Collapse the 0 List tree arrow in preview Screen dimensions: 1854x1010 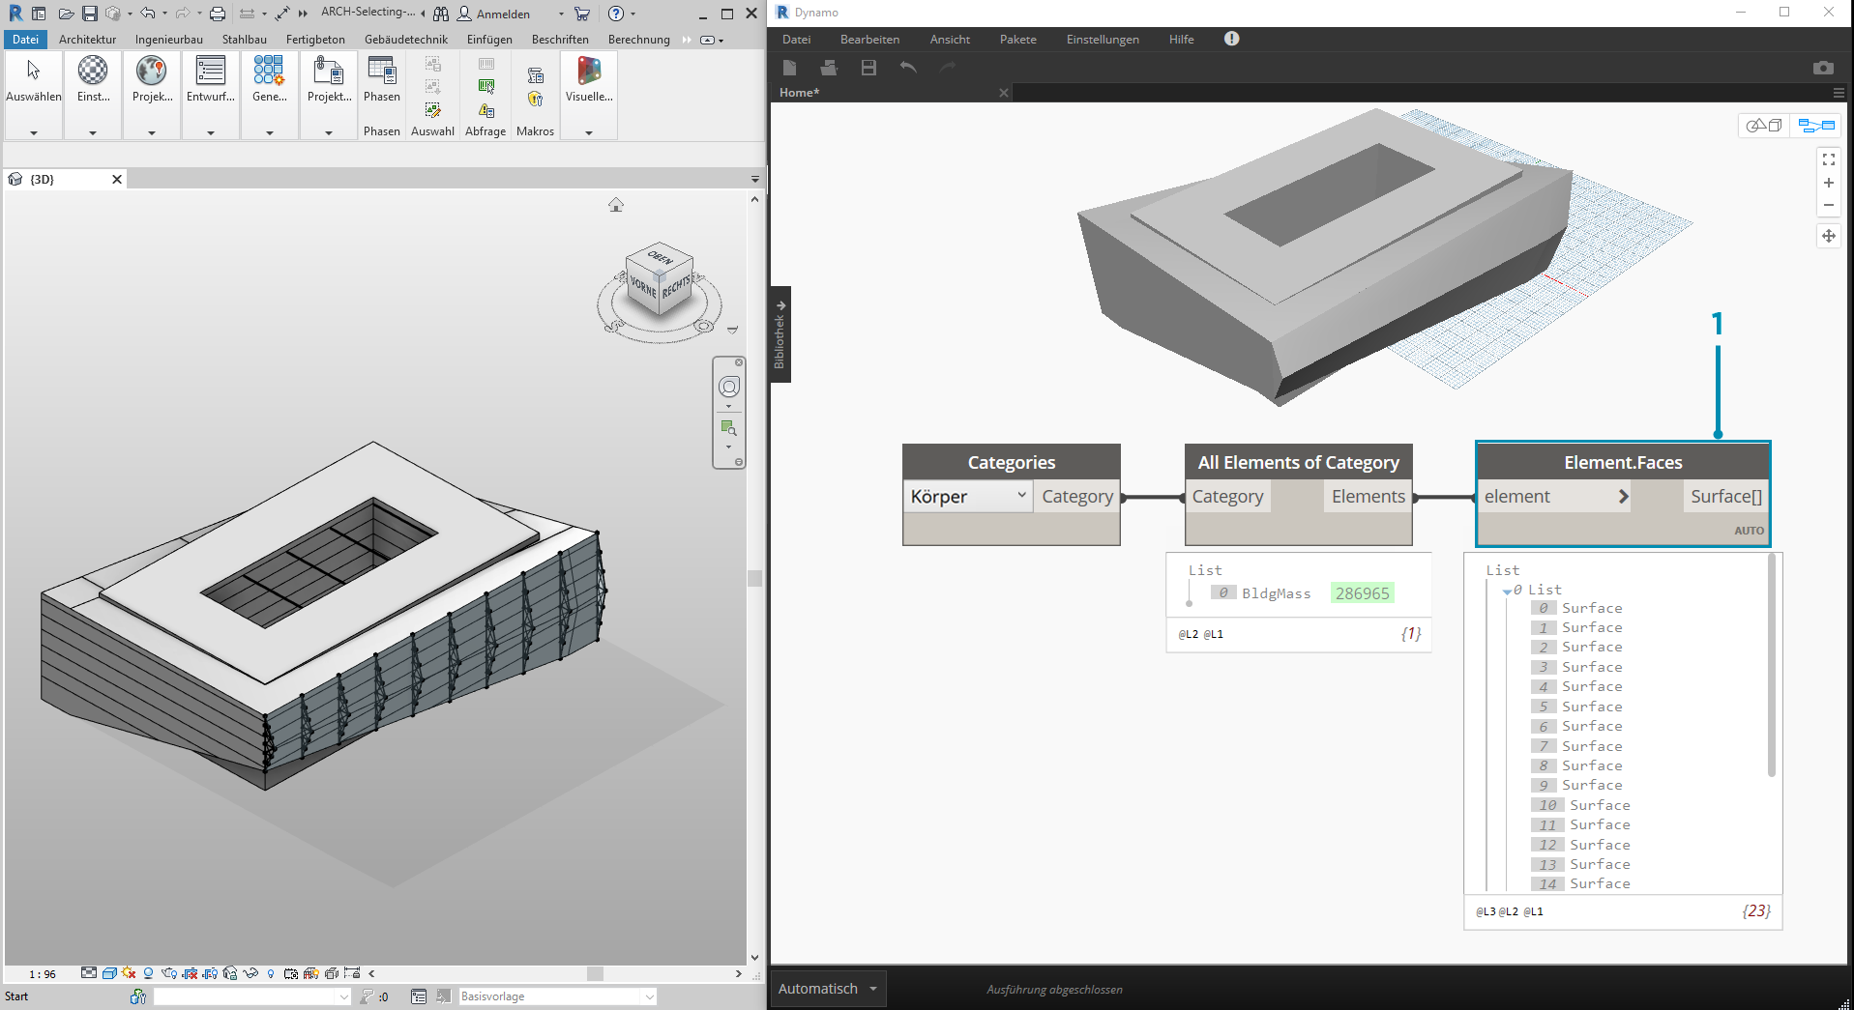click(x=1507, y=591)
